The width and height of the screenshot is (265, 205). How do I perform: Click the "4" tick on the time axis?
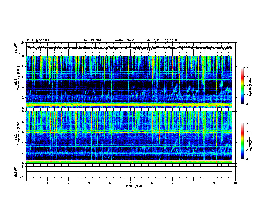click(110, 183)
